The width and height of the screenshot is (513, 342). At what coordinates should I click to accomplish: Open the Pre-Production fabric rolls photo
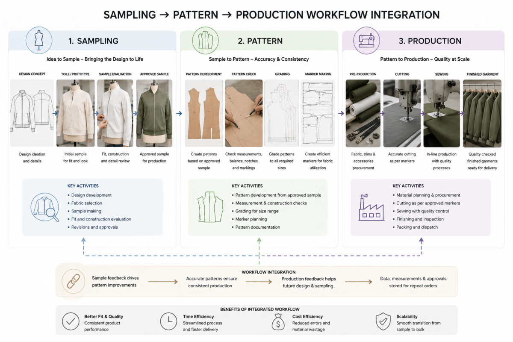[363, 113]
